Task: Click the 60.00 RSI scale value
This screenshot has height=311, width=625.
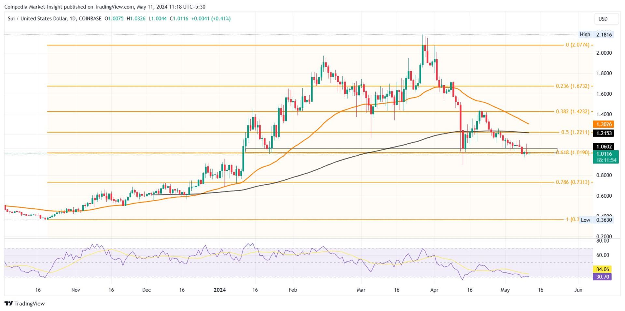Action: click(x=603, y=255)
